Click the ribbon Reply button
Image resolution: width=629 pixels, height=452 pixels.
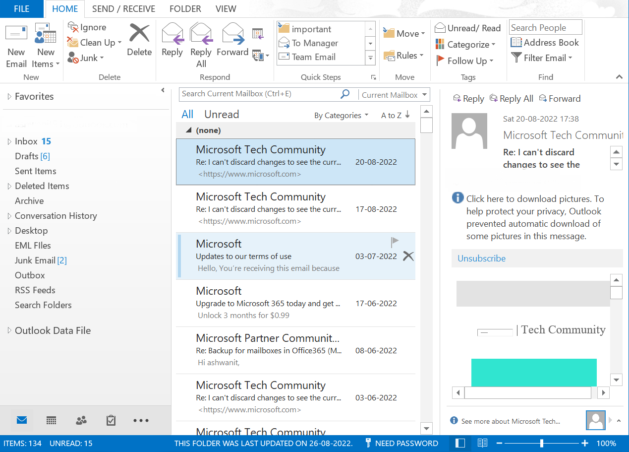click(172, 41)
